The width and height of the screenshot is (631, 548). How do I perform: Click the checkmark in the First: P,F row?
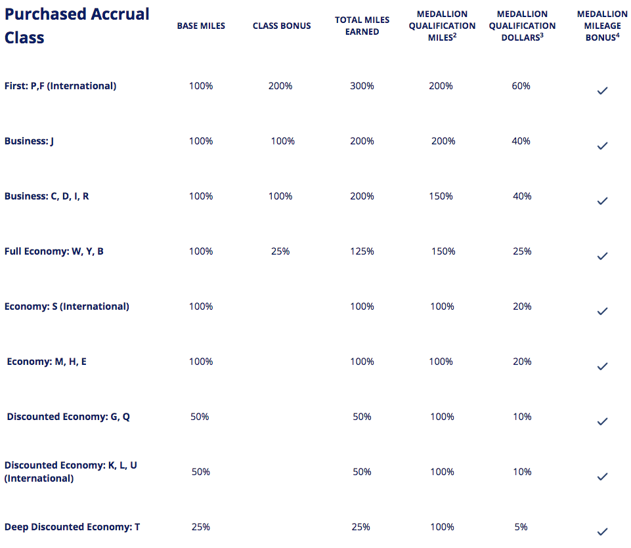point(602,91)
